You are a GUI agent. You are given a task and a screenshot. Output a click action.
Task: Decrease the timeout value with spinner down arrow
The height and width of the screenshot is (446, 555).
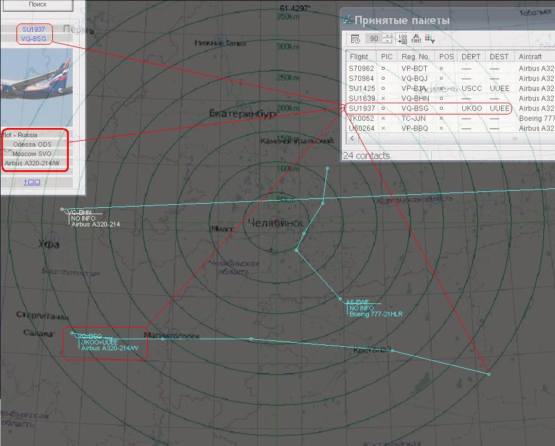(x=387, y=42)
